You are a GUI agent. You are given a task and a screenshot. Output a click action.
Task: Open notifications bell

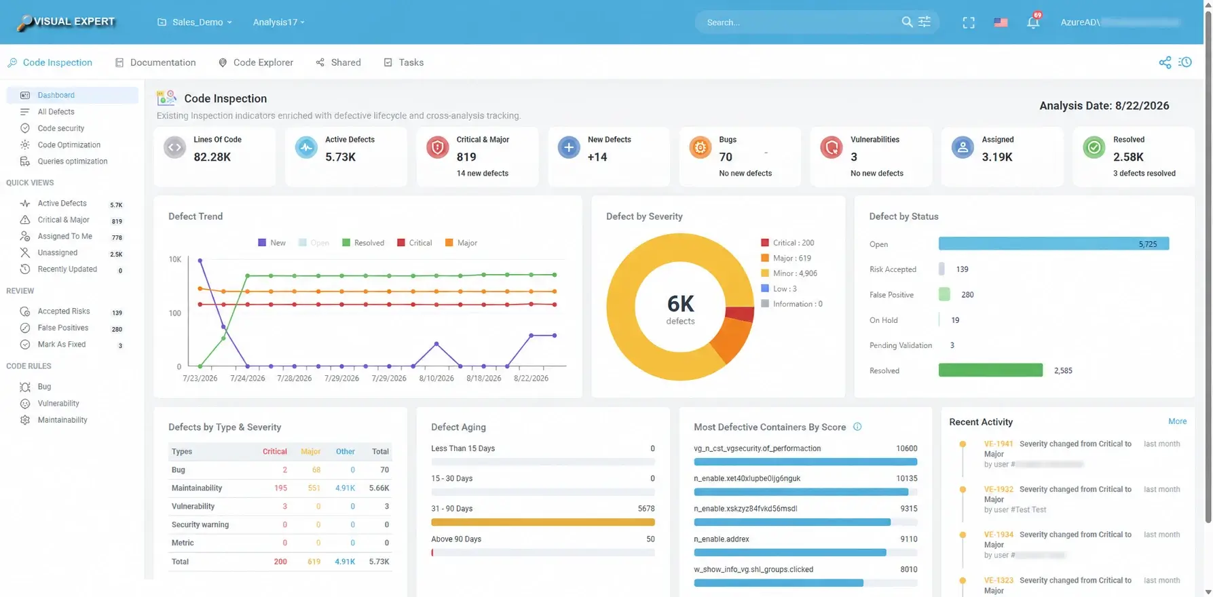pyautogui.click(x=1033, y=22)
